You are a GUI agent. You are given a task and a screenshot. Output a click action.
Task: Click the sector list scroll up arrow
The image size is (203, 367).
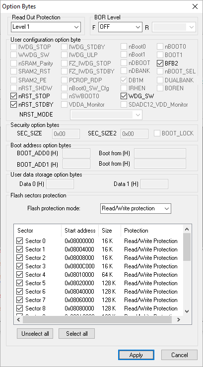187,229
